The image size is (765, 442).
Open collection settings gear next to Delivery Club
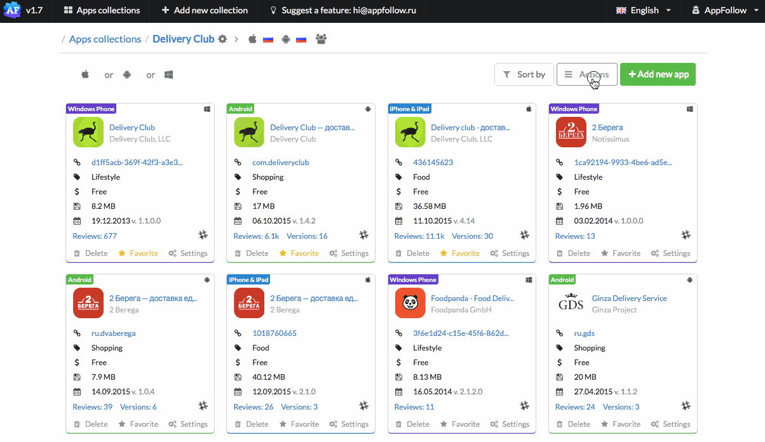point(222,39)
